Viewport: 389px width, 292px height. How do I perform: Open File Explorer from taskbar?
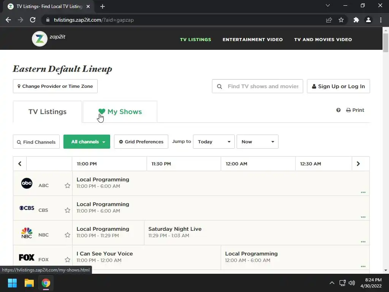[29, 283]
